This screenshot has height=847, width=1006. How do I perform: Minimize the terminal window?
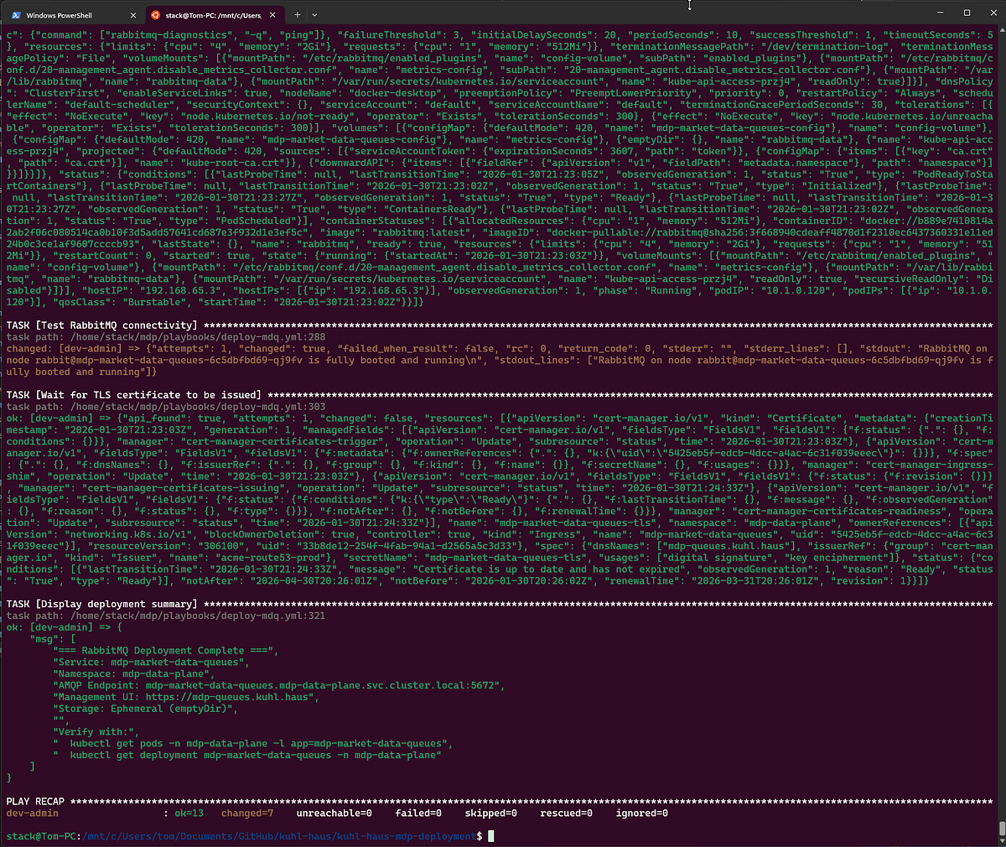[x=926, y=13]
